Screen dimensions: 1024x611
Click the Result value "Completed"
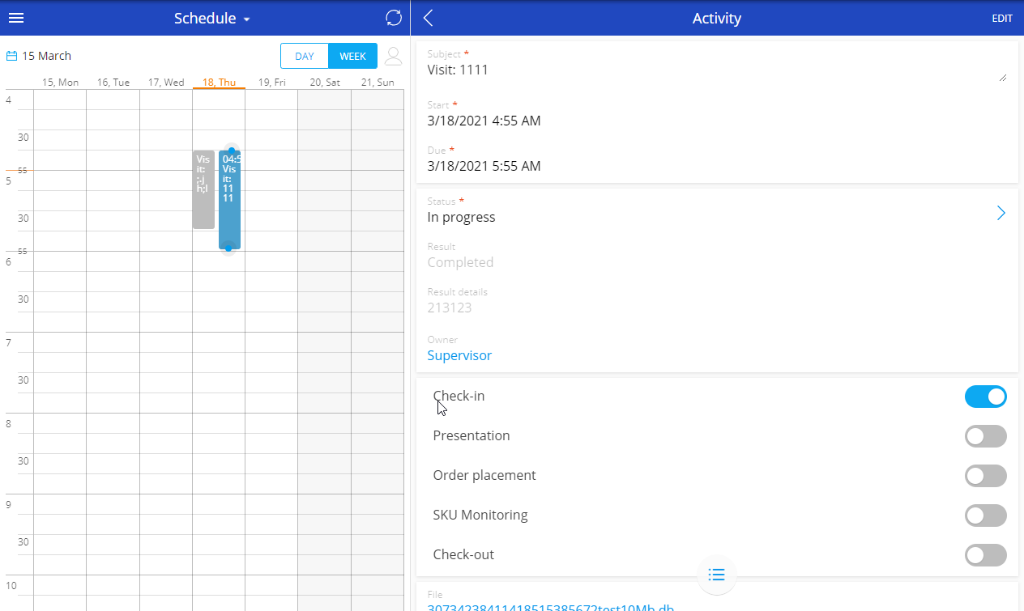click(460, 262)
